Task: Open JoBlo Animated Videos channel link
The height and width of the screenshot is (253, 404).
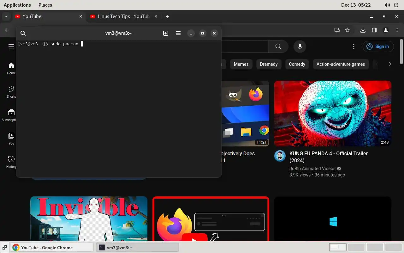Action: (x=312, y=169)
